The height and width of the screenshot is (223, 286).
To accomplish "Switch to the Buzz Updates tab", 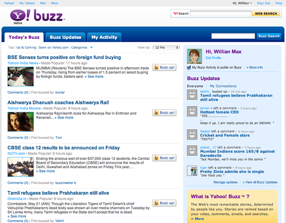I will [66, 37].
